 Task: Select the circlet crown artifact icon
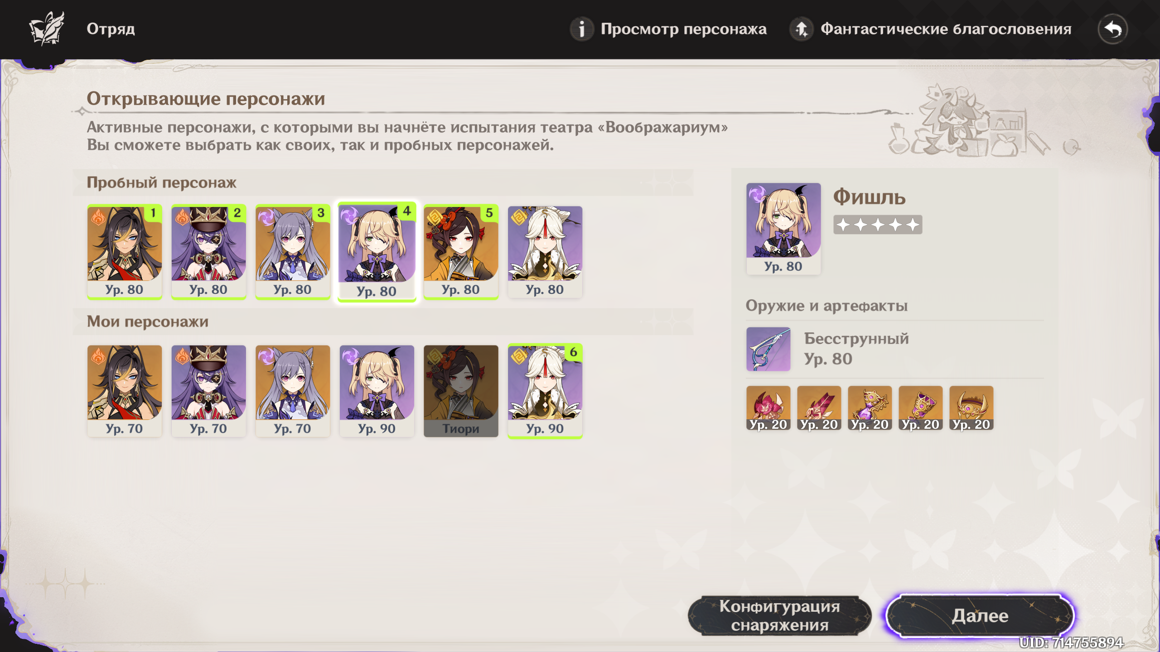971,408
